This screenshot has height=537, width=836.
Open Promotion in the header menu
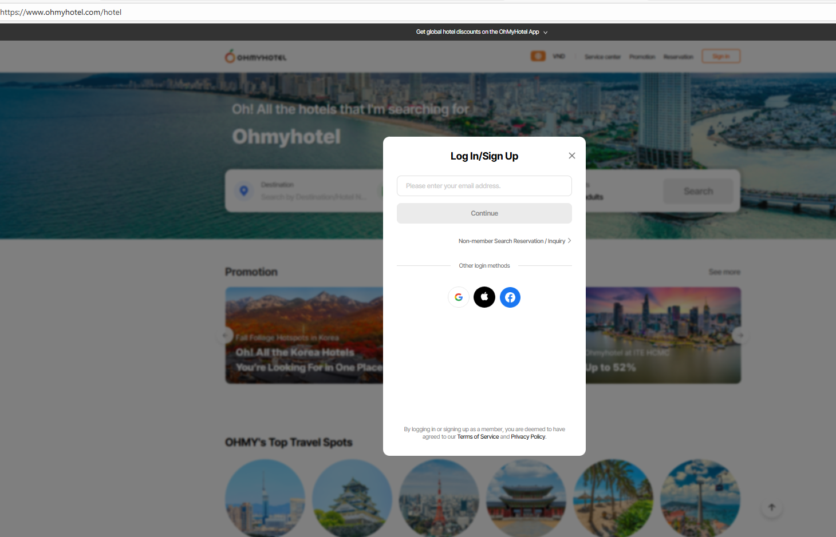click(x=642, y=57)
